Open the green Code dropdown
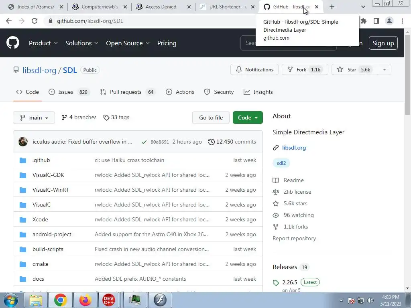 [248, 118]
